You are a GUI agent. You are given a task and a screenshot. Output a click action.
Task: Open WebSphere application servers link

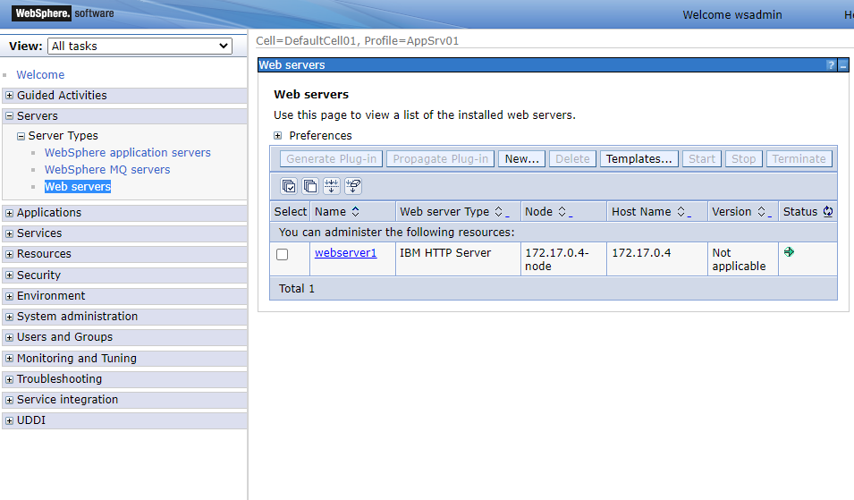[x=128, y=153]
